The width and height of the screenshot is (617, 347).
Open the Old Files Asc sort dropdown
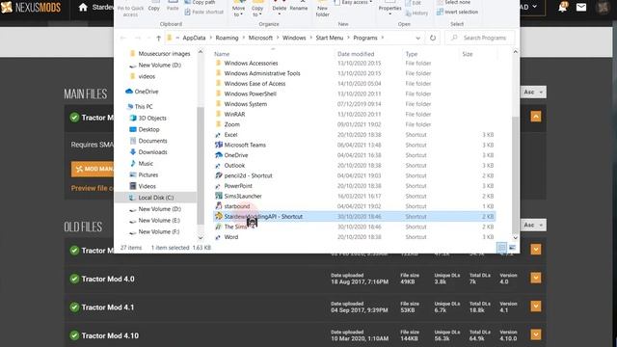pos(533,225)
